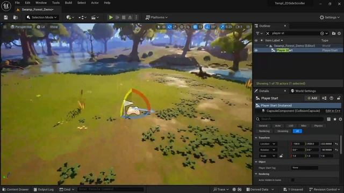Open the camera speed setting in the viewport
Image resolution: width=344 pixels, height=193 pixels.
coord(239,27)
